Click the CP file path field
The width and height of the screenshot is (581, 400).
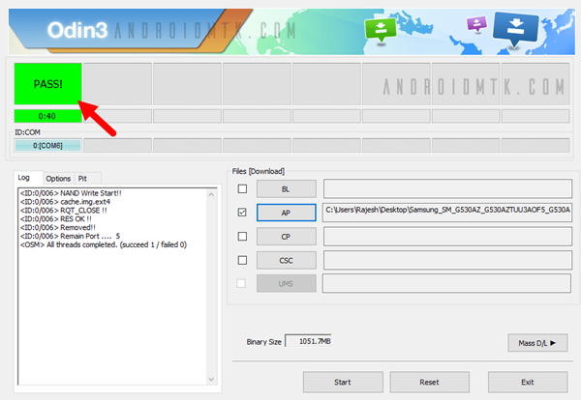pos(447,236)
